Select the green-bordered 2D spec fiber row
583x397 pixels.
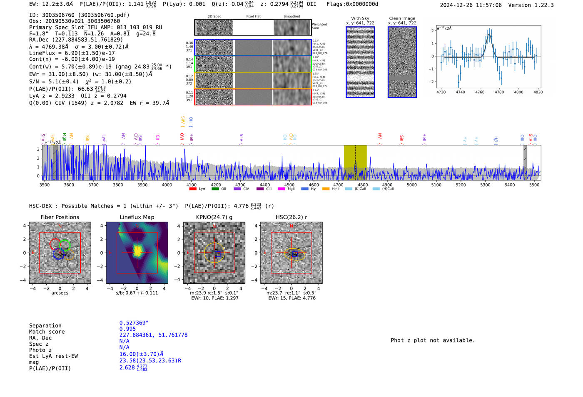point(253,64)
